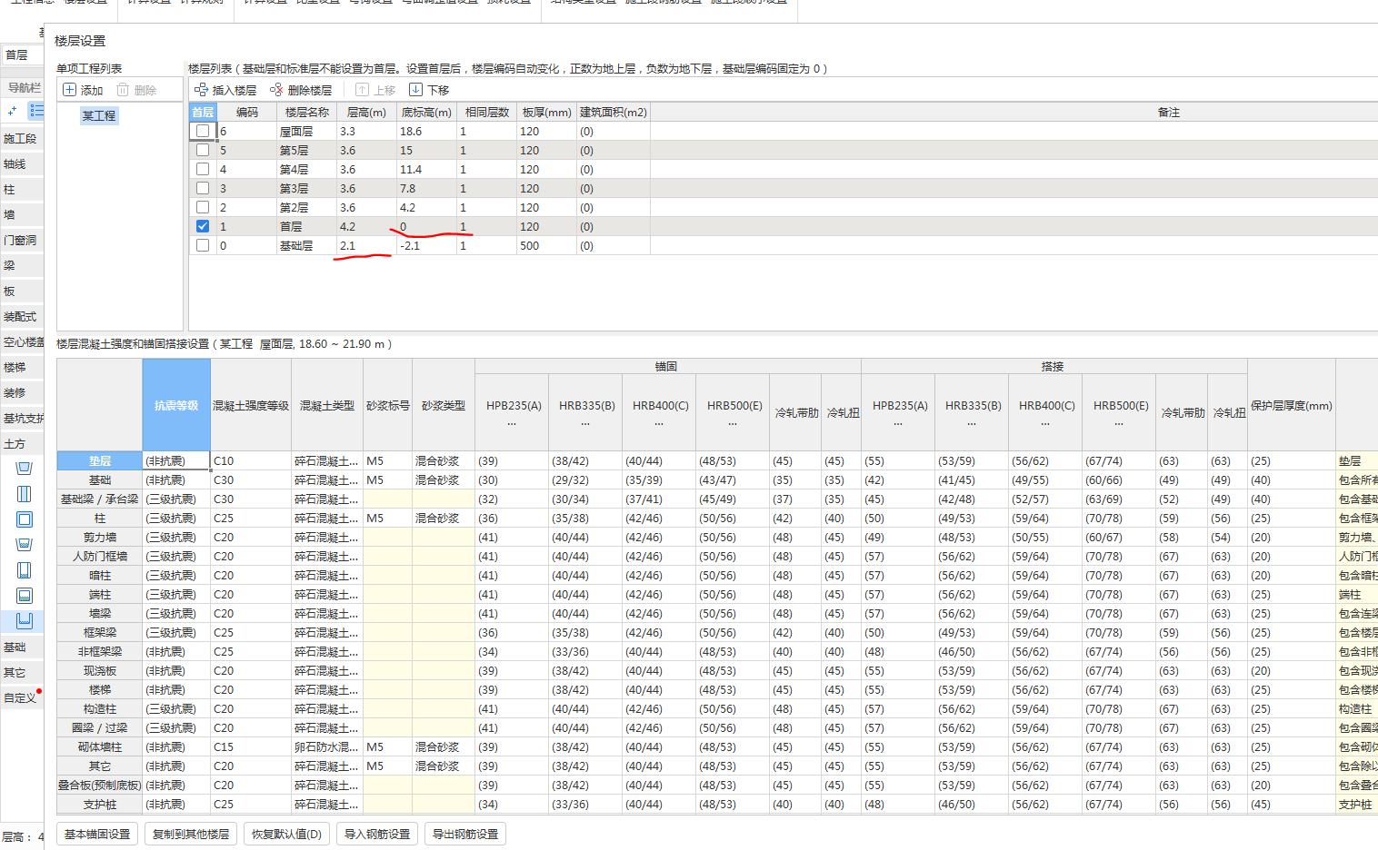
Task: Select 某工程 in the project list
Action: 99,115
